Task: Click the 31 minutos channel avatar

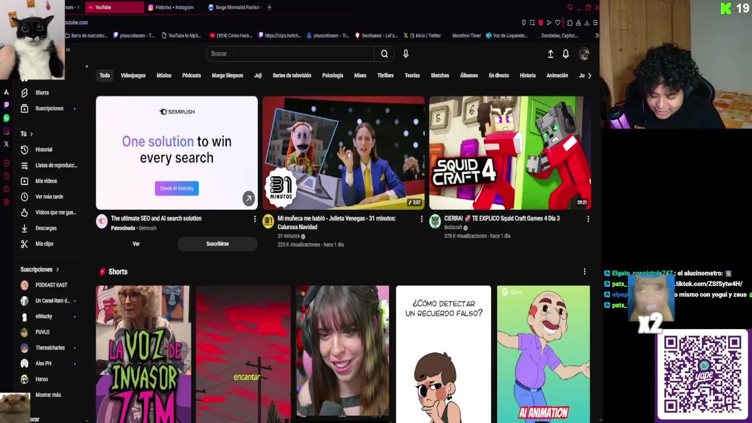Action: point(268,221)
